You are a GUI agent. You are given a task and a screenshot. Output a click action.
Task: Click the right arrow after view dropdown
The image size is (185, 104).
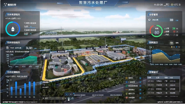[65, 98]
